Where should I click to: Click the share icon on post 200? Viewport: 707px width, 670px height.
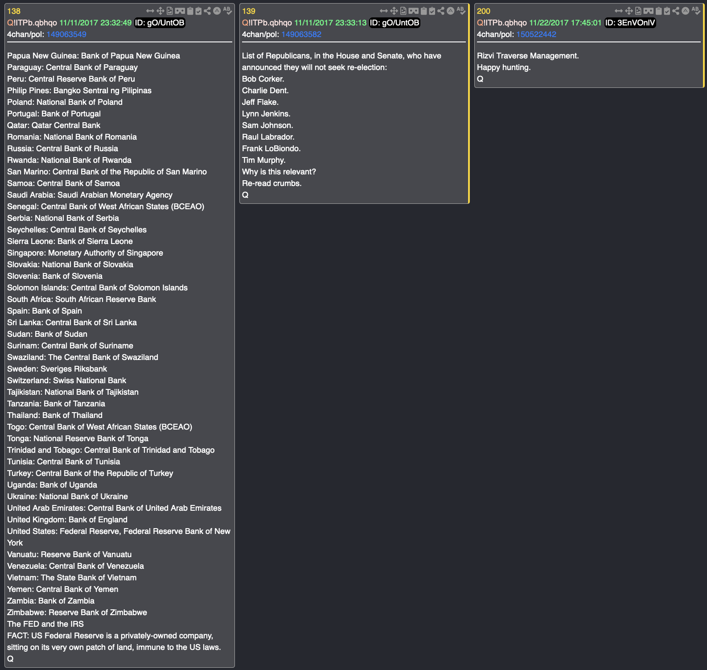[676, 11]
